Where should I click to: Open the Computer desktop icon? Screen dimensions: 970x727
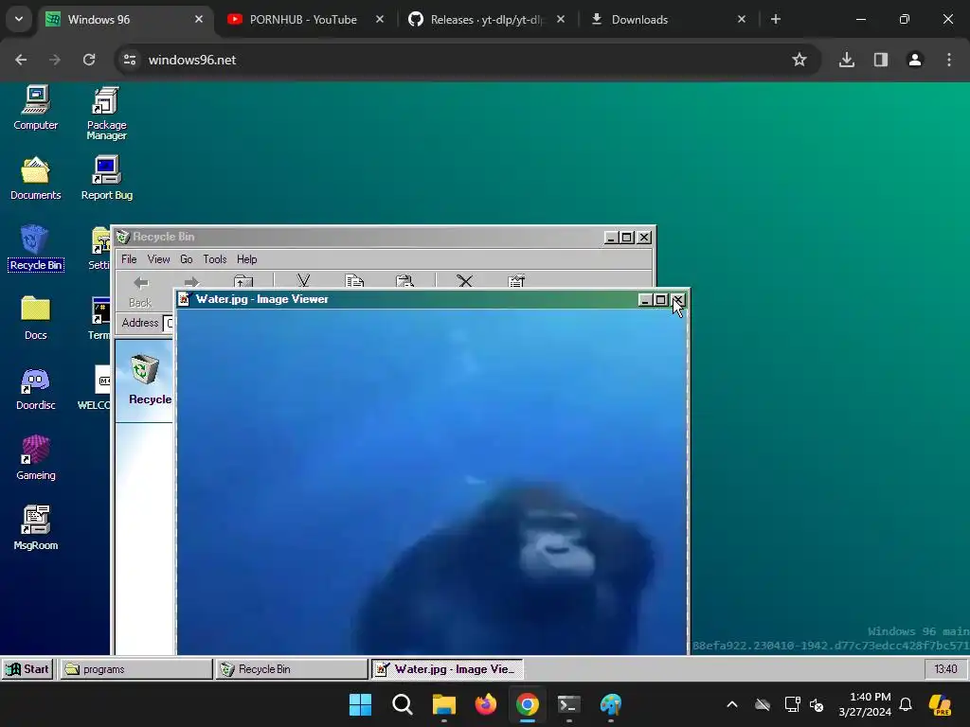tap(35, 108)
